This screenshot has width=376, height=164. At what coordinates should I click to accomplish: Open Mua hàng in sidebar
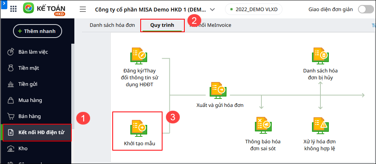point(36,100)
